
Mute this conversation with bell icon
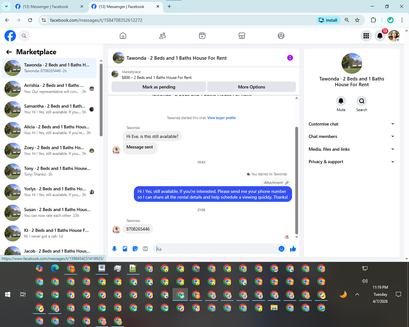(341, 101)
